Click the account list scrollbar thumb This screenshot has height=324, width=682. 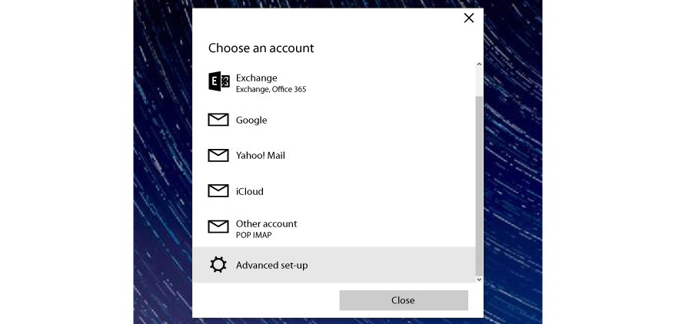[479, 186]
